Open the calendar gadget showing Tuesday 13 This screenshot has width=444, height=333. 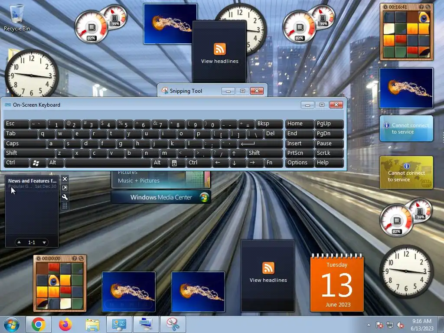(x=337, y=284)
